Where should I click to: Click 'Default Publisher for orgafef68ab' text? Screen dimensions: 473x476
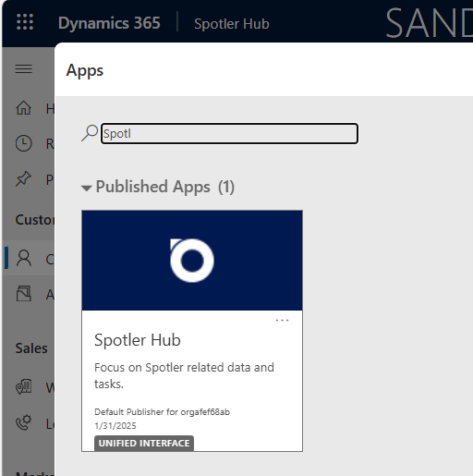point(162,412)
